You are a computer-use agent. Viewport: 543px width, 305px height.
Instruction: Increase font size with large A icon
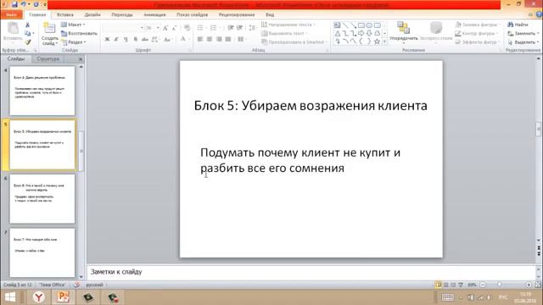click(165, 28)
